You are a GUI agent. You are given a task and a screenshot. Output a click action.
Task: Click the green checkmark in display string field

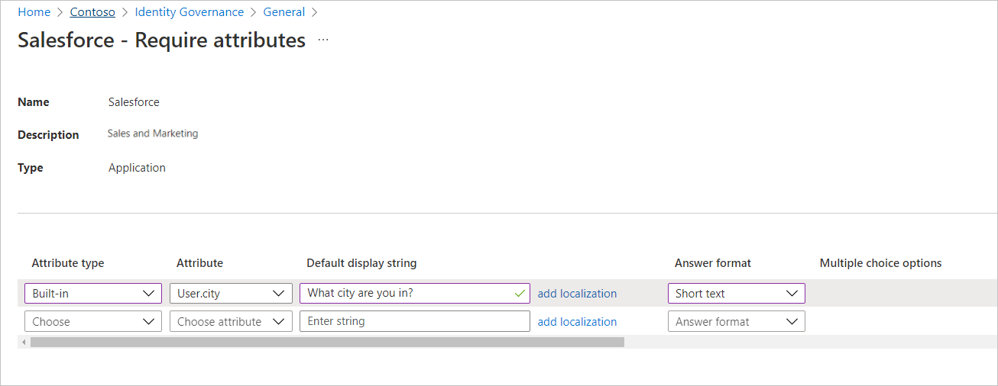pos(520,293)
